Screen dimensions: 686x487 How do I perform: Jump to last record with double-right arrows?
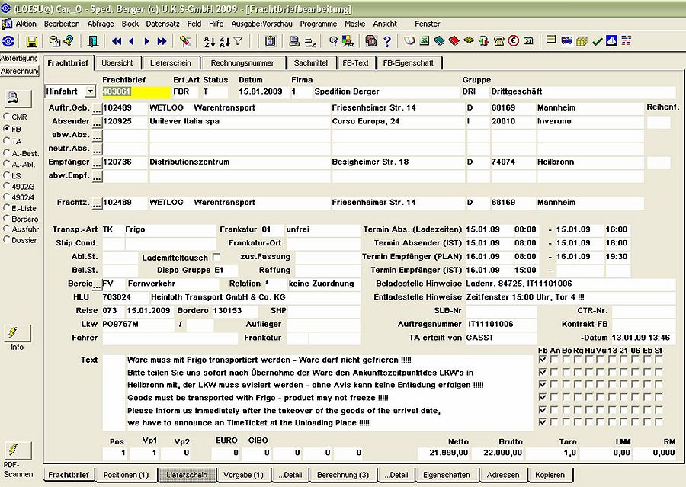[x=162, y=41]
